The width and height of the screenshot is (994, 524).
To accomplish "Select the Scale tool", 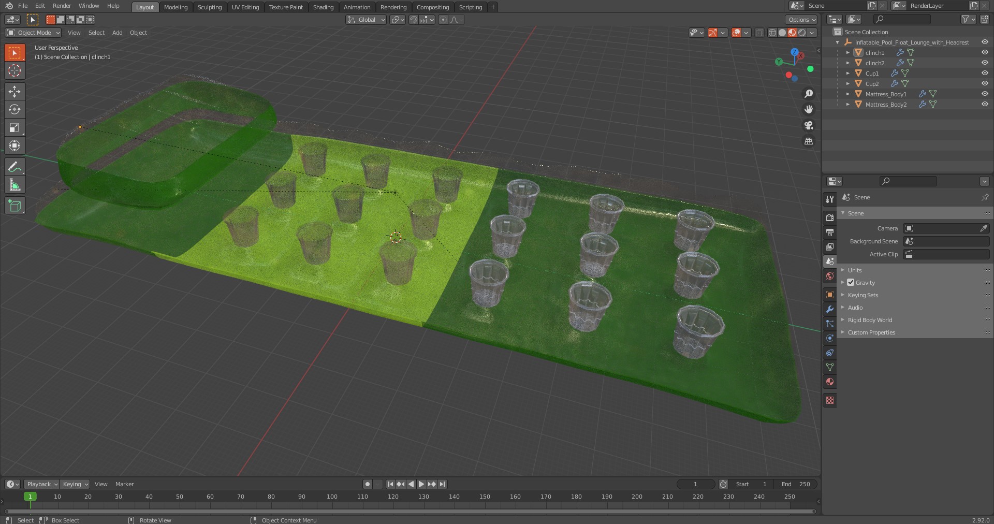I will [14, 127].
